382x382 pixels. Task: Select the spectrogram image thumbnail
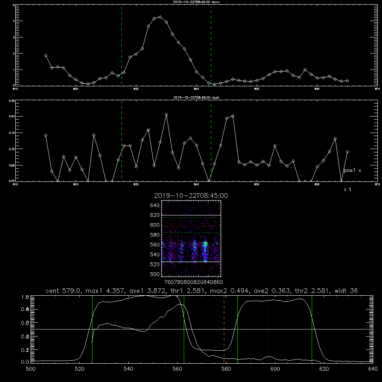click(x=191, y=238)
